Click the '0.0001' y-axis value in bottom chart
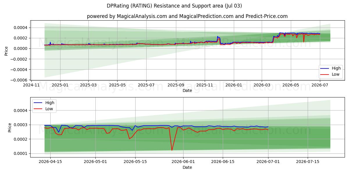The height and width of the screenshot is (174, 349). coord(21,153)
